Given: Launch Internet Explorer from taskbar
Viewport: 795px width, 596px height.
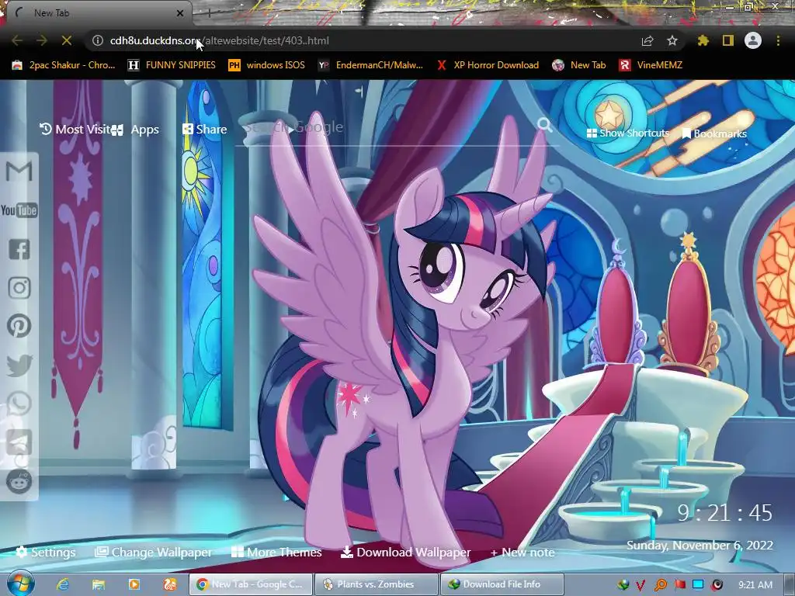Looking at the screenshot, I should (x=63, y=584).
